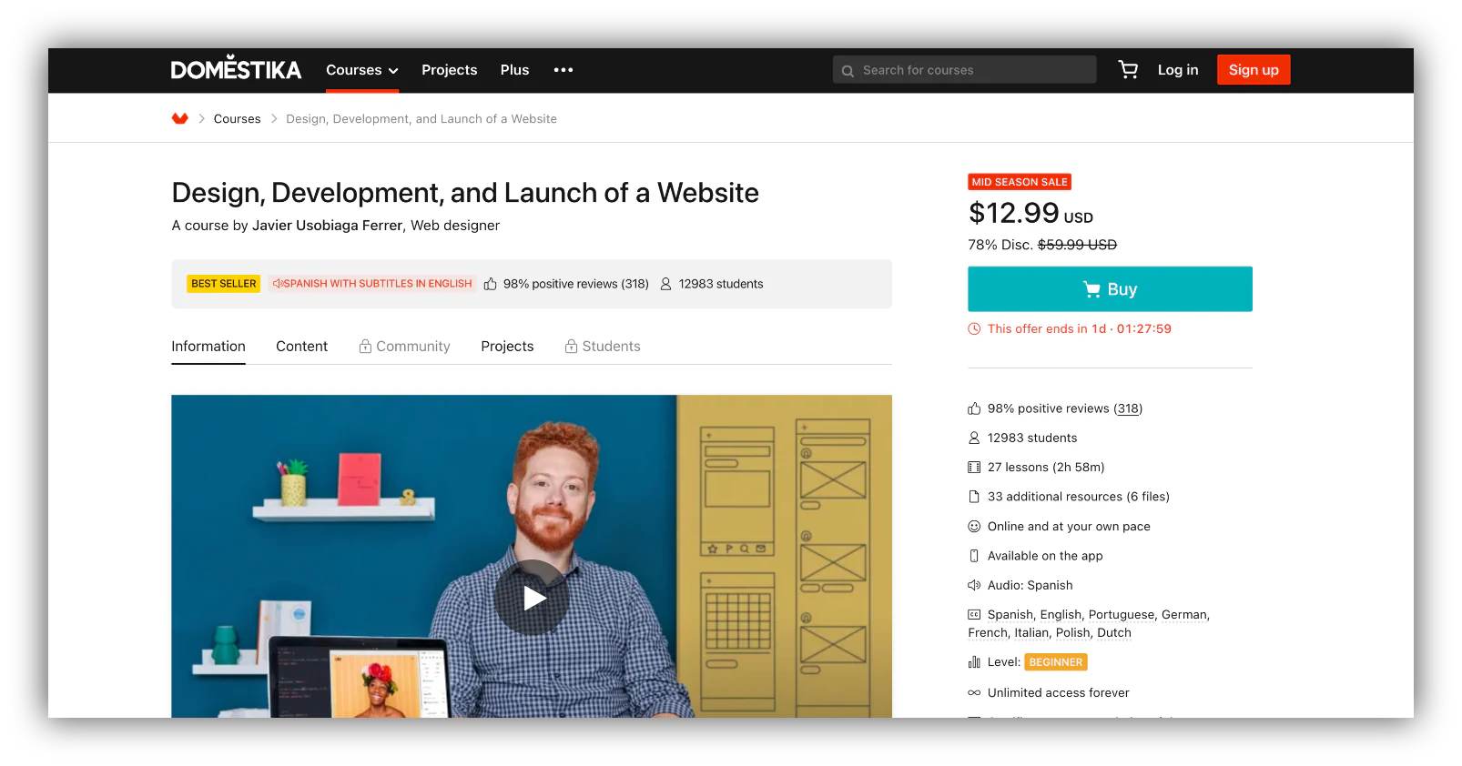
Task: Select the Projects tab under course title
Action: pos(507,347)
